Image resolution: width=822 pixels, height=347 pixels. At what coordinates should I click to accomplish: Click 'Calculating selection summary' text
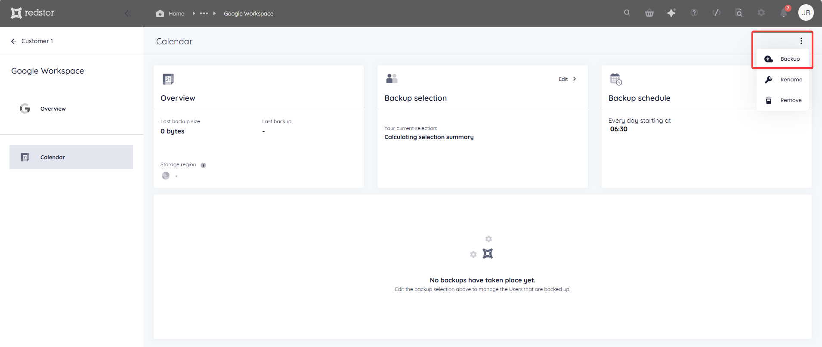tap(429, 137)
